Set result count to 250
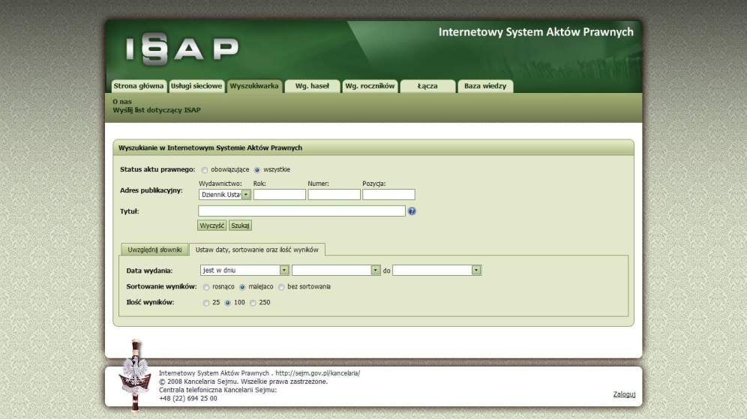 point(253,303)
